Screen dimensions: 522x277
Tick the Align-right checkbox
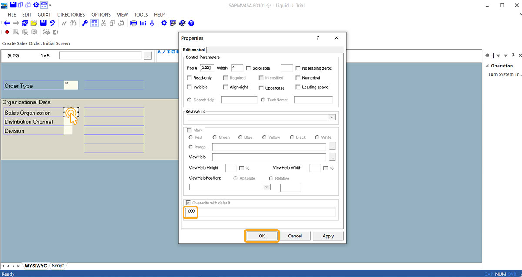pyautogui.click(x=225, y=87)
